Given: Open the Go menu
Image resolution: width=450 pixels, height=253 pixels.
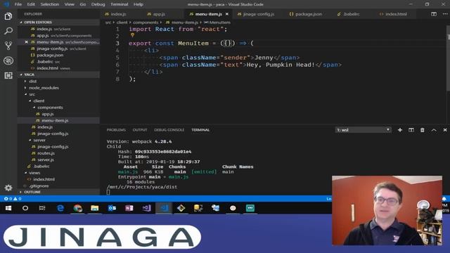Looking at the screenshot, I should (x=83, y=4).
